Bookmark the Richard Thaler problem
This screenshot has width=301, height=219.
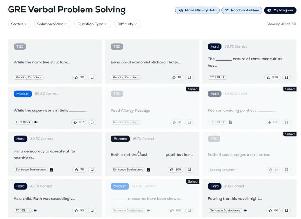[189, 78]
